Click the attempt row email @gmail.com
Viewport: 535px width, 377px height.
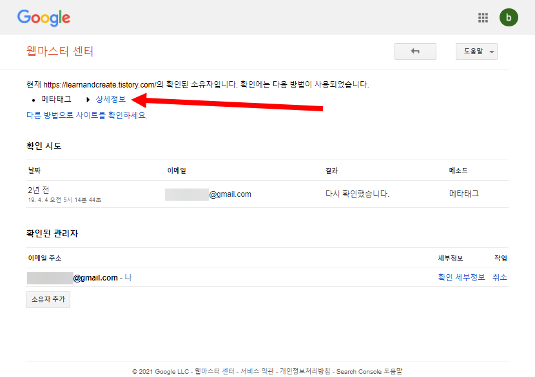click(208, 194)
